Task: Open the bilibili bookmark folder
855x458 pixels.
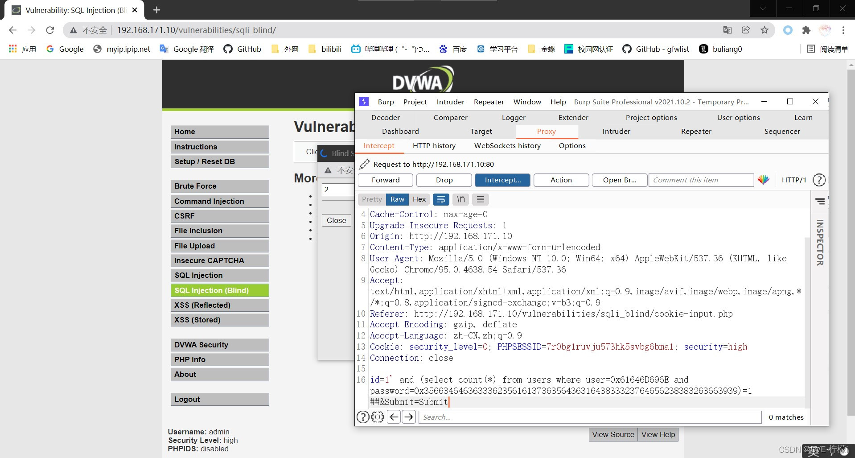Action: tap(325, 49)
